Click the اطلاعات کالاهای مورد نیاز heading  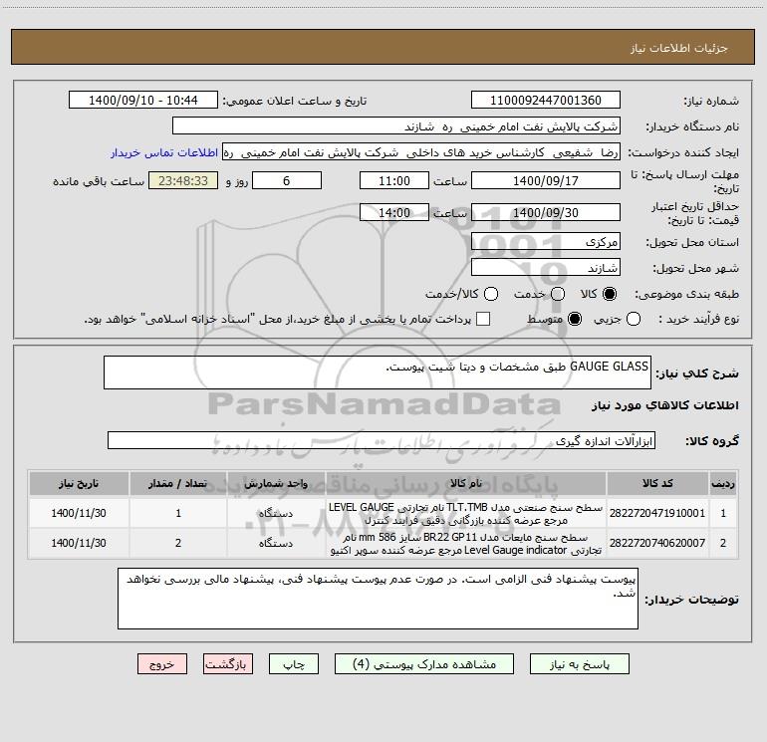pos(664,405)
